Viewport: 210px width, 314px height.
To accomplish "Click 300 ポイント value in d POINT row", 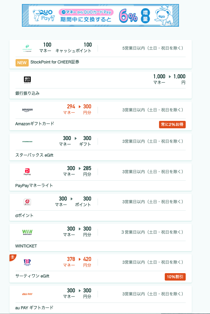I will click(x=83, y=202).
